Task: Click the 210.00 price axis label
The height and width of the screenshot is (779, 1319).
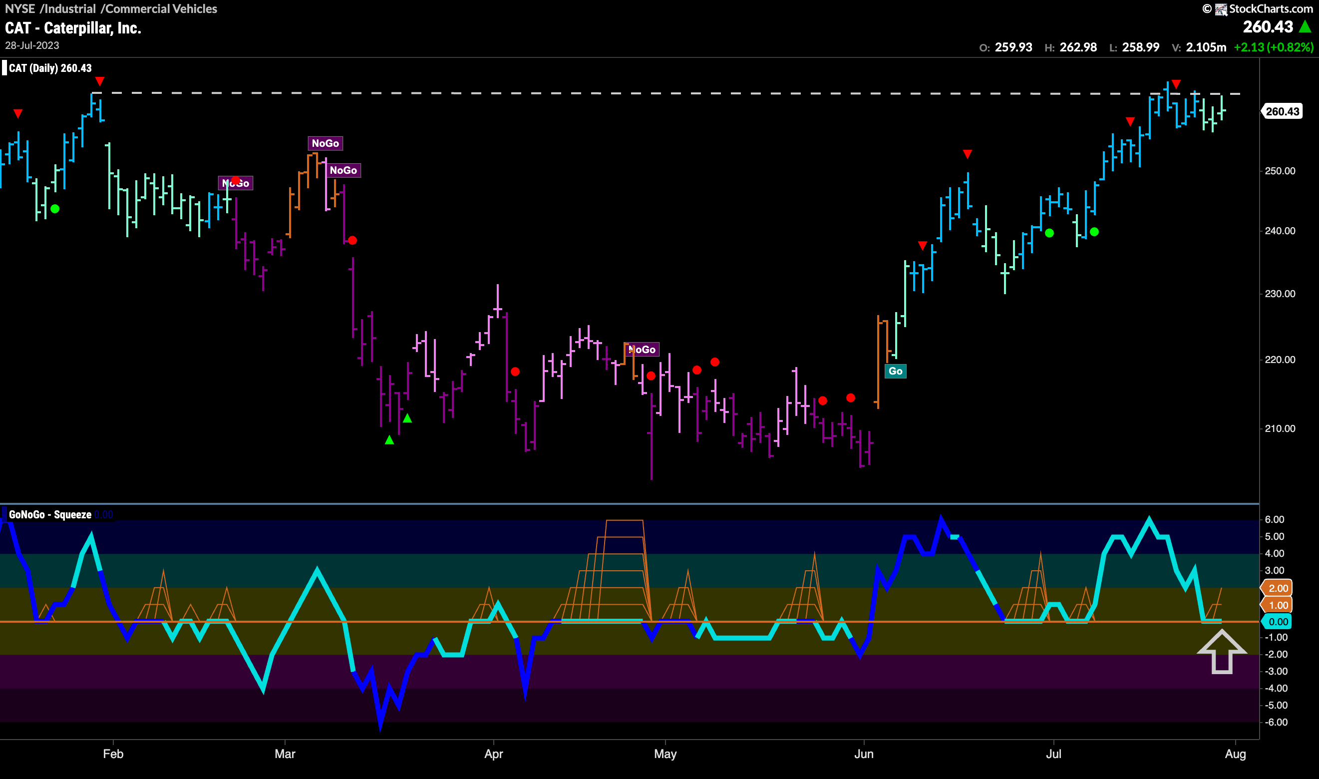Action: coord(1280,428)
